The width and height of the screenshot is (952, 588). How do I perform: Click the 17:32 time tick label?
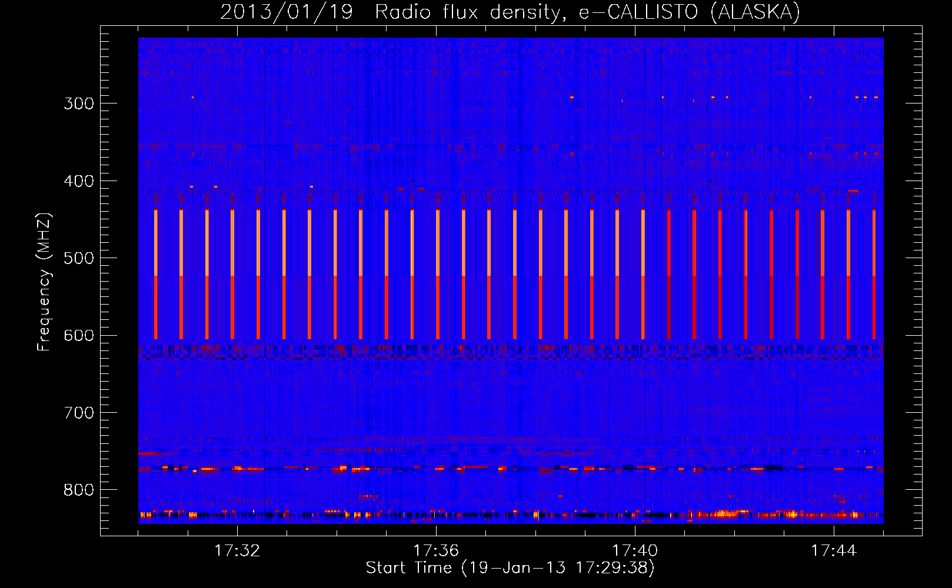coord(237,550)
